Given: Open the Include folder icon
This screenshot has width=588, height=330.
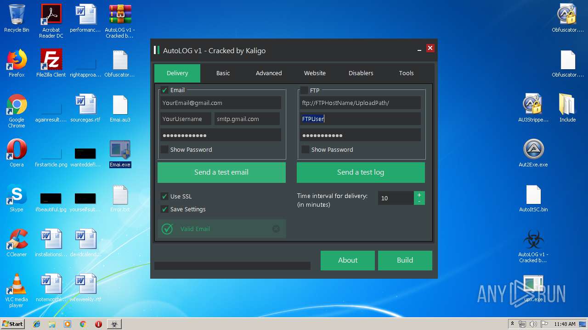Looking at the screenshot, I should coord(567,109).
